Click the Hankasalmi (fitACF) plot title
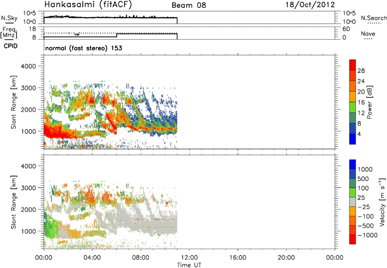This screenshot has height=268, width=387. point(88,5)
